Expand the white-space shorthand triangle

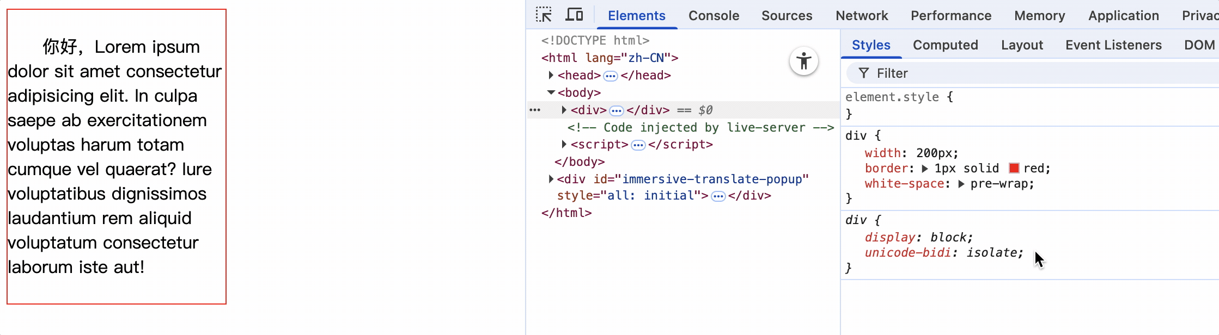pos(961,184)
